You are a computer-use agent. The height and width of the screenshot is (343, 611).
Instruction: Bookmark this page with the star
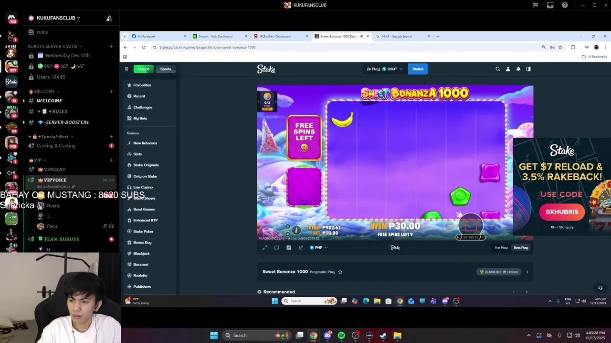pos(560,47)
